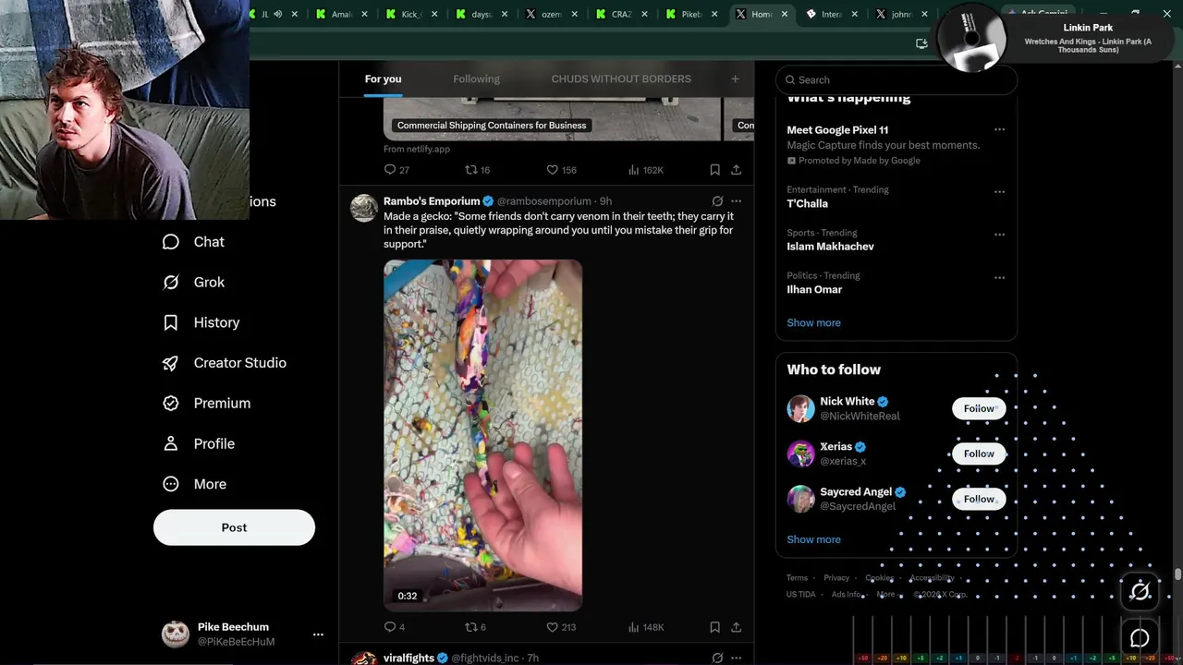
Task: Focus the X Search field
Action: click(x=896, y=79)
